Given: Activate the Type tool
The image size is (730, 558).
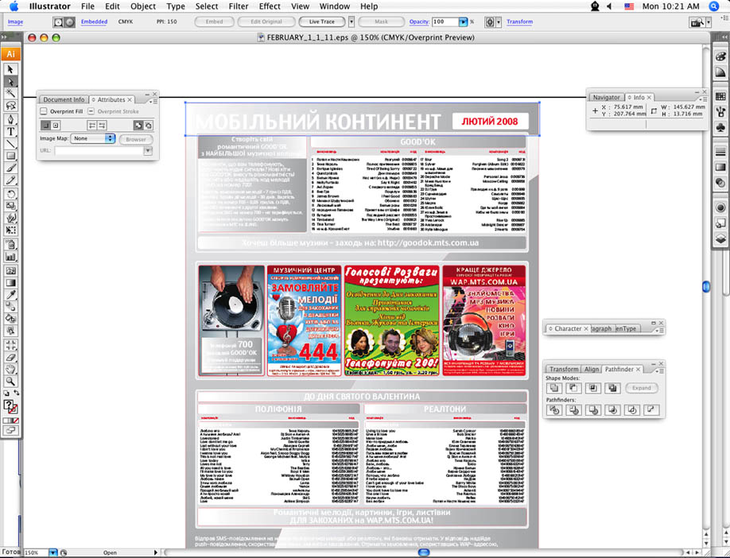Looking at the screenshot, I should tap(10, 131).
